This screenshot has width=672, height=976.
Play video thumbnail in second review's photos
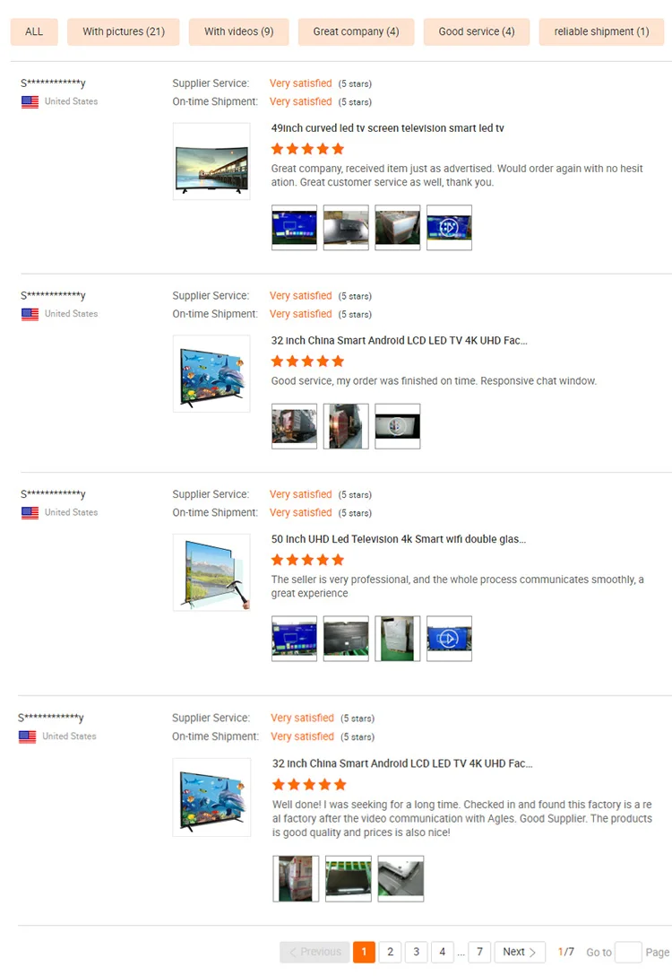[398, 426]
